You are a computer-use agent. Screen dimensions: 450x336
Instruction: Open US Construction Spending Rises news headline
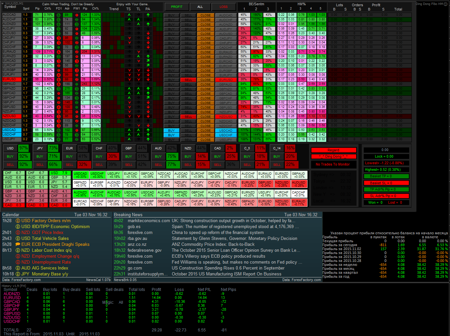(228, 268)
